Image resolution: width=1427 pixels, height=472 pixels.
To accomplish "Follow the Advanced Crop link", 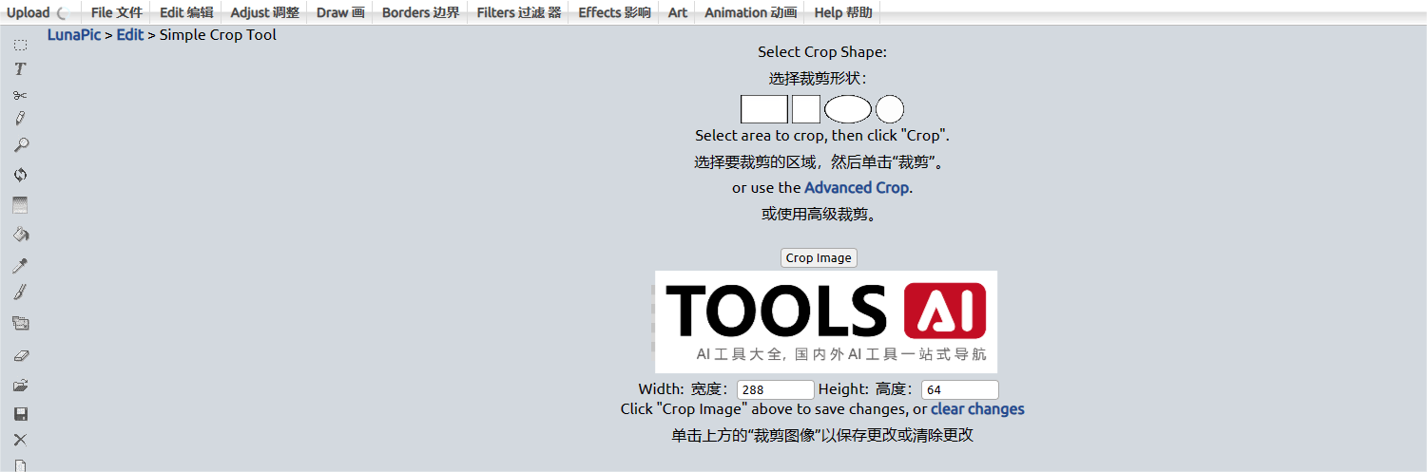I will pyautogui.click(x=857, y=188).
